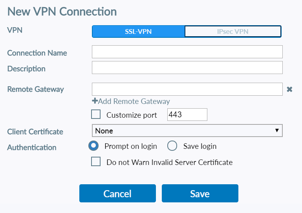This screenshot has height=213, width=302.
Task: Click the port number field showing 443
Action: [x=187, y=115]
